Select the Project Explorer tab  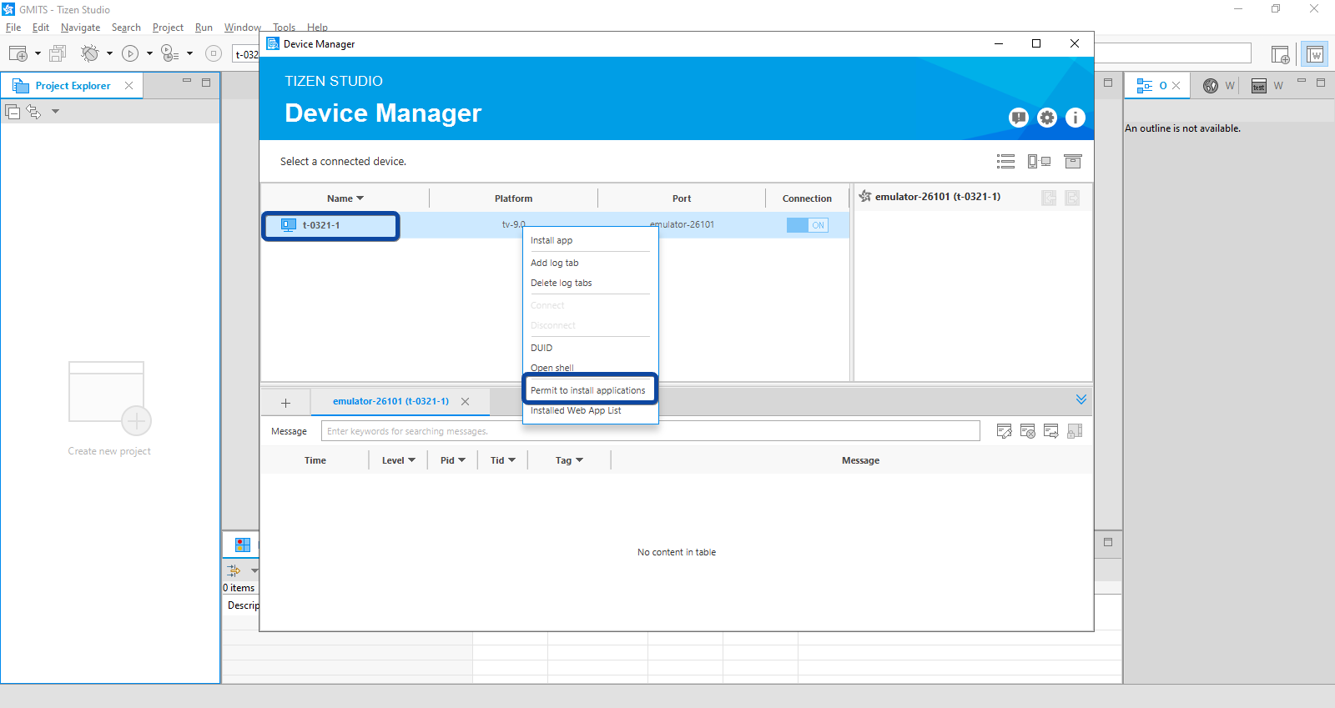(x=73, y=86)
